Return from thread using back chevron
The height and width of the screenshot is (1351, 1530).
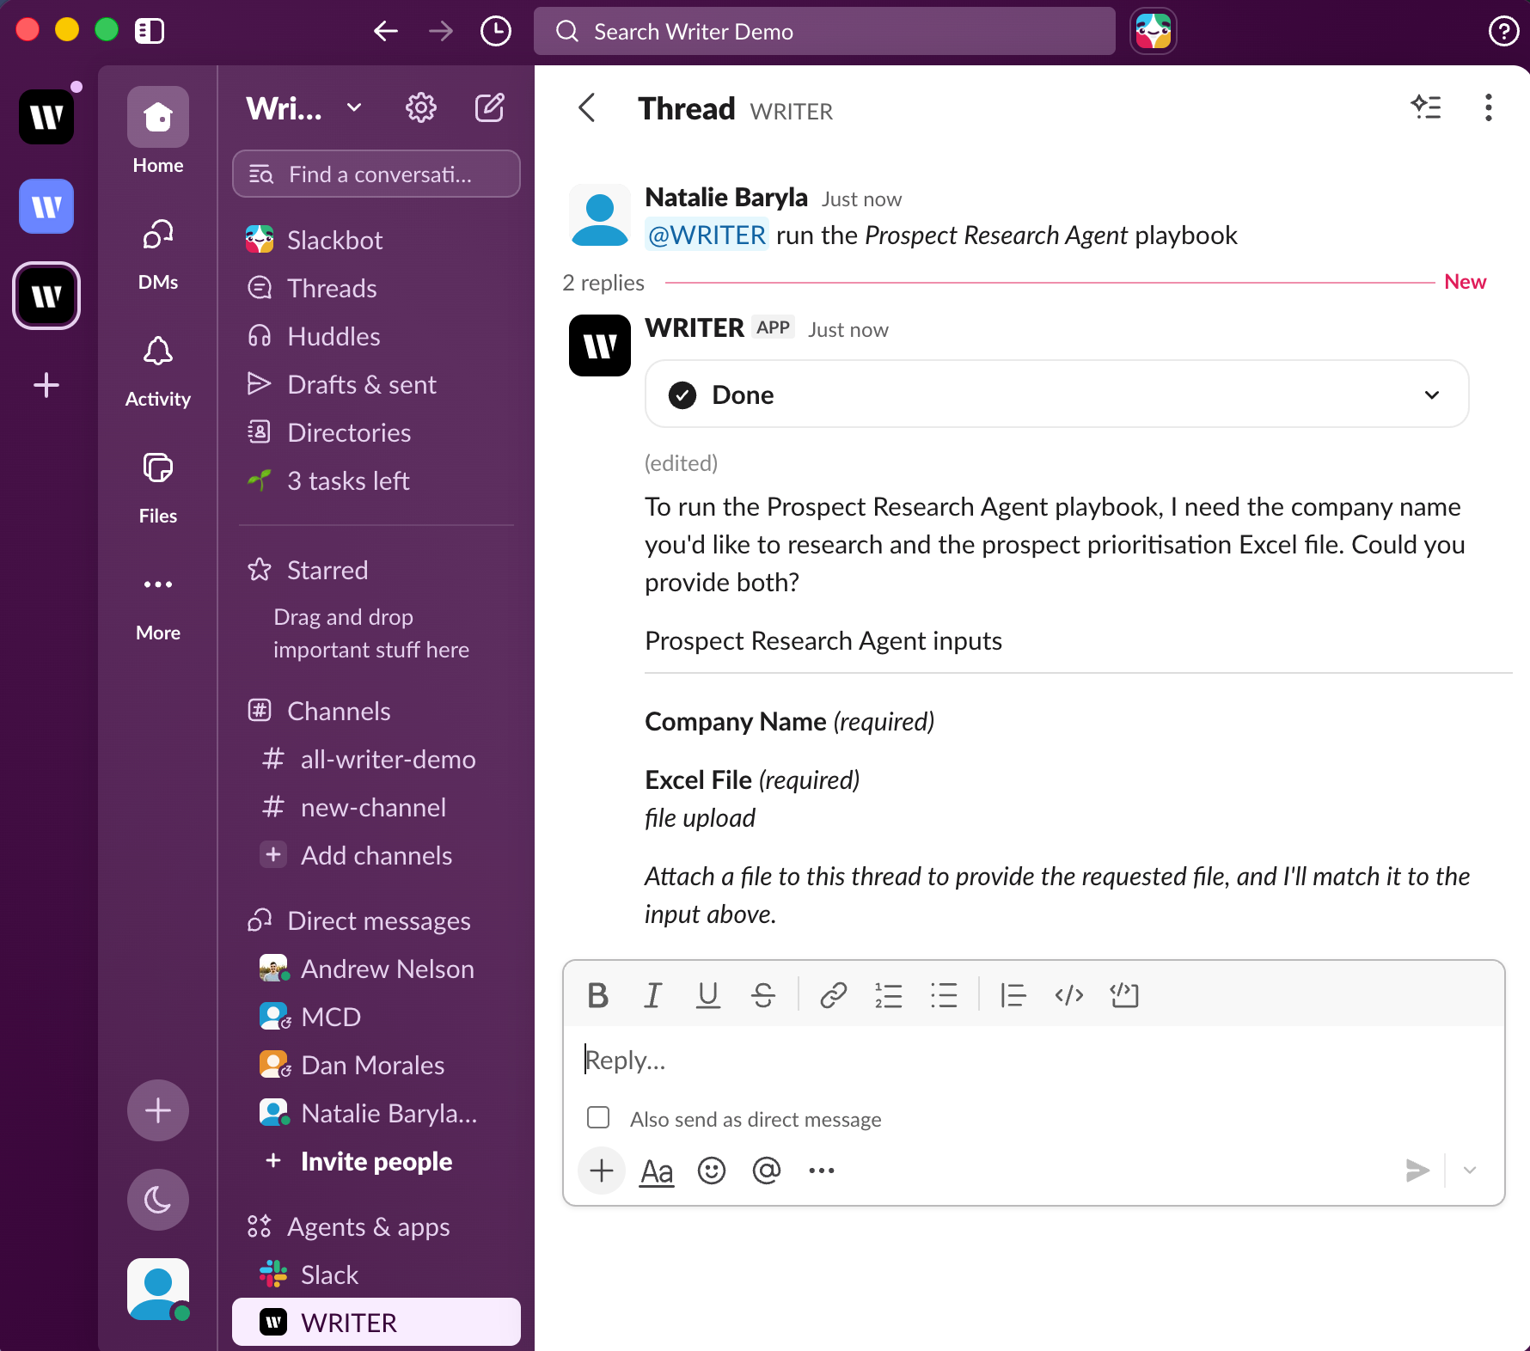click(x=587, y=108)
